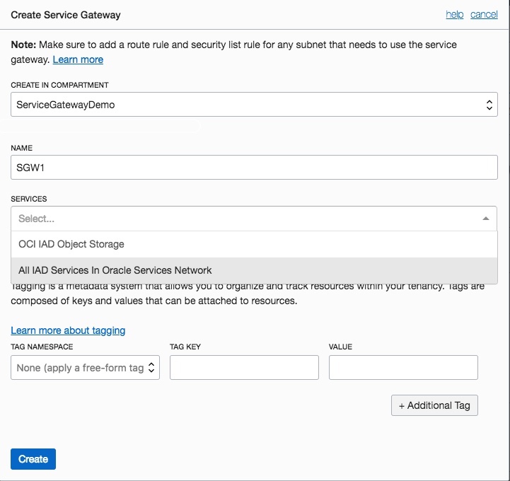Click the SERVICES field label
510x481 pixels.
coord(29,199)
